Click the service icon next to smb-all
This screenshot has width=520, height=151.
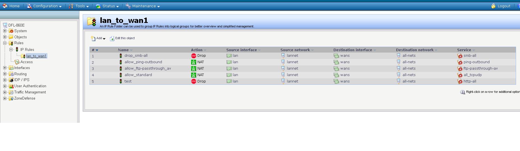[460, 56]
